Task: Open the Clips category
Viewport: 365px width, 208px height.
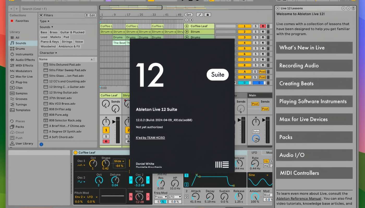Action: coord(19,88)
